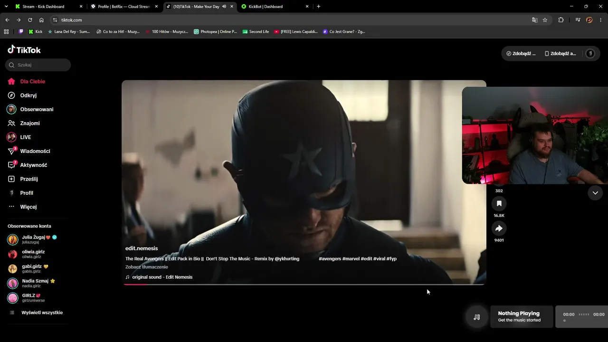Open the 100 Hitów bookmark

167,32
